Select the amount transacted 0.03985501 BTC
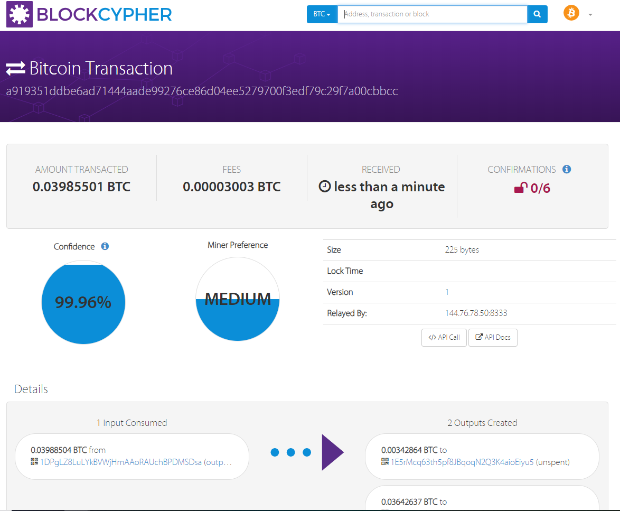 [81, 187]
